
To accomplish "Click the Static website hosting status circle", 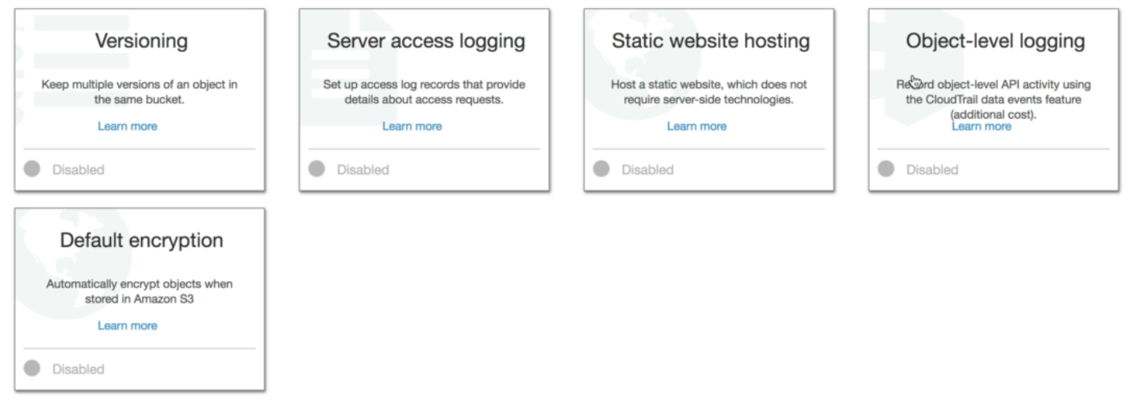I will (x=601, y=169).
